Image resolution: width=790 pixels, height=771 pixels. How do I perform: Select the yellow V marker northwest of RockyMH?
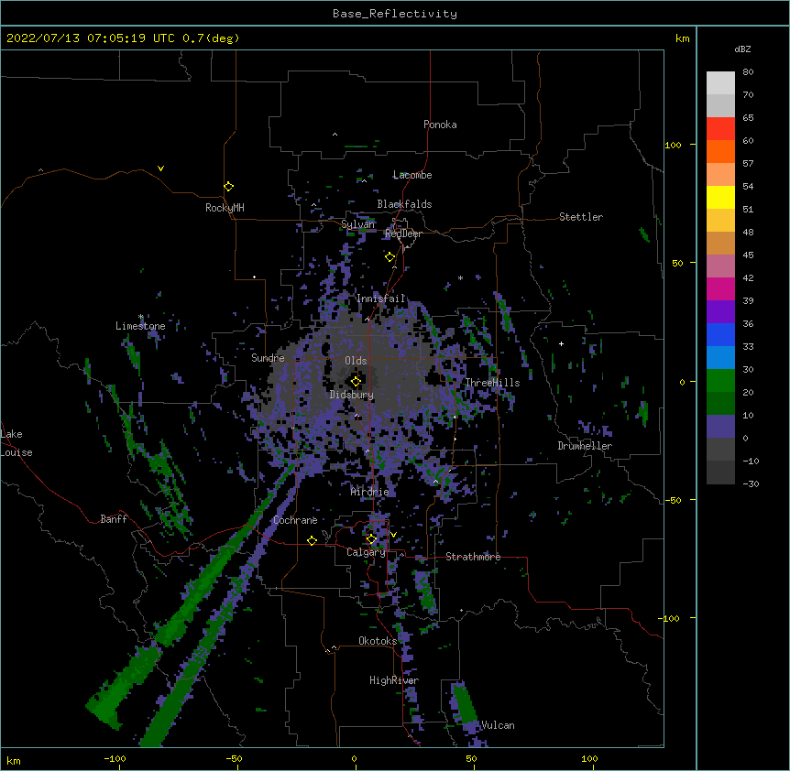pyautogui.click(x=160, y=168)
